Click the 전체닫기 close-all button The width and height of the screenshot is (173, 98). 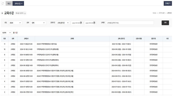point(168,3)
